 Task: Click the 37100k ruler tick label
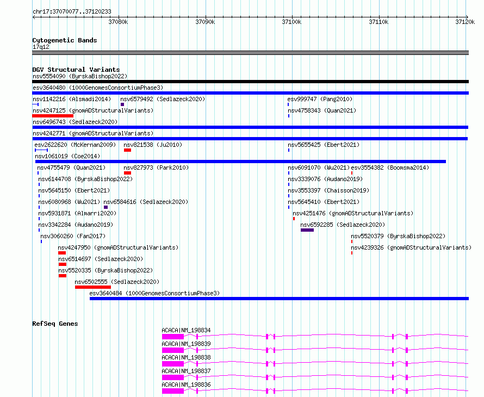pos(291,22)
